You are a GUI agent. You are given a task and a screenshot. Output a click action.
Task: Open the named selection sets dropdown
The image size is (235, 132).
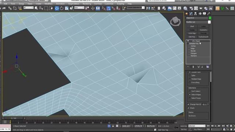tap(135, 7)
